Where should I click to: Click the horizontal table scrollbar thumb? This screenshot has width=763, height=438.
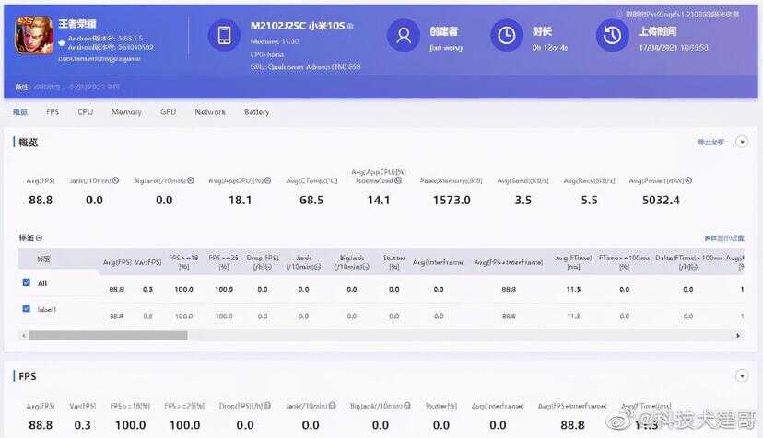pyautogui.click(x=108, y=336)
